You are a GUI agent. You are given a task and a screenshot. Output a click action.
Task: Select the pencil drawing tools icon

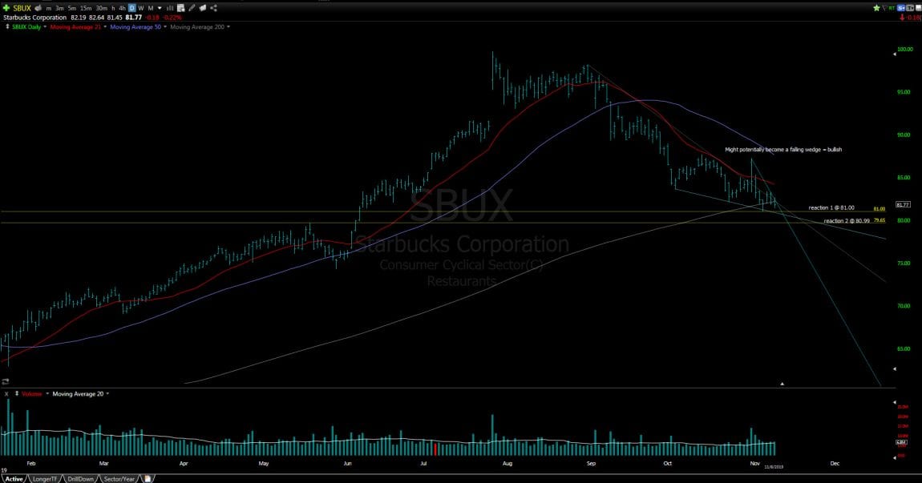[192, 8]
